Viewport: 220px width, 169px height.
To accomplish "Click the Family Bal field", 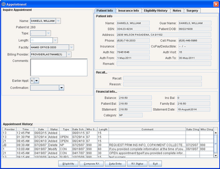I will pyautogui.click(x=194, y=104).
